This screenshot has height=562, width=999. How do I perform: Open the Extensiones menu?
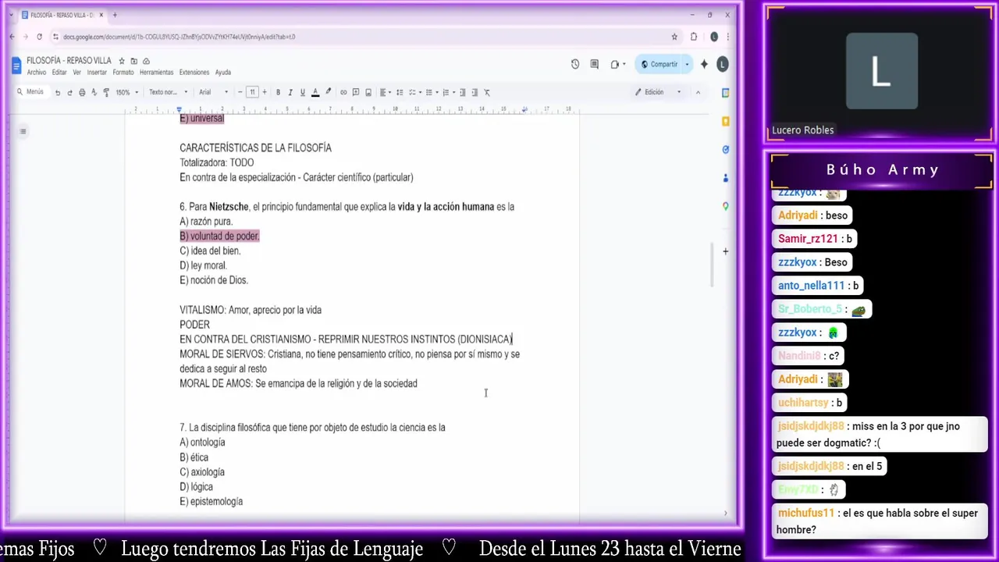pyautogui.click(x=194, y=73)
